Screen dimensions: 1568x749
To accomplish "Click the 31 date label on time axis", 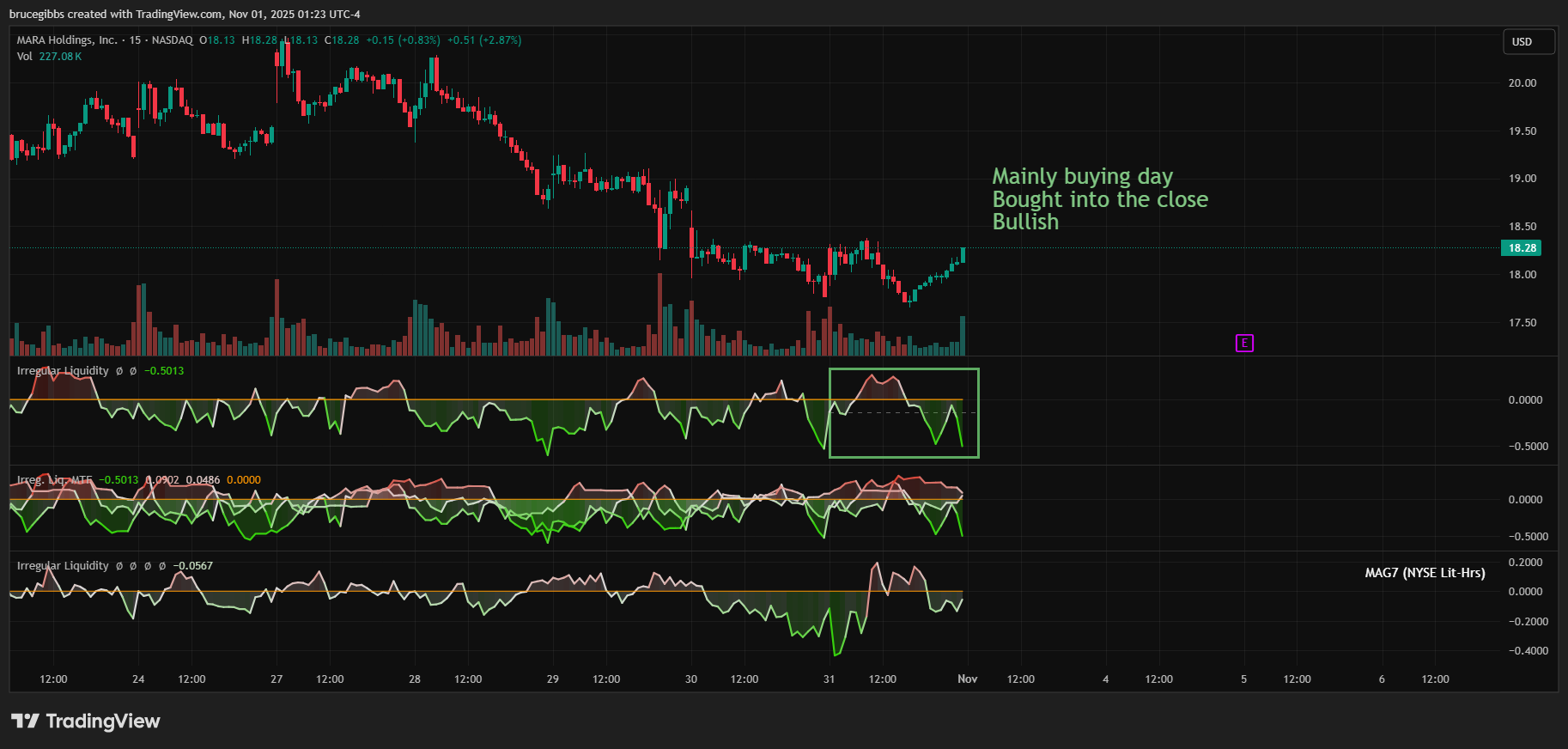I will (x=829, y=679).
